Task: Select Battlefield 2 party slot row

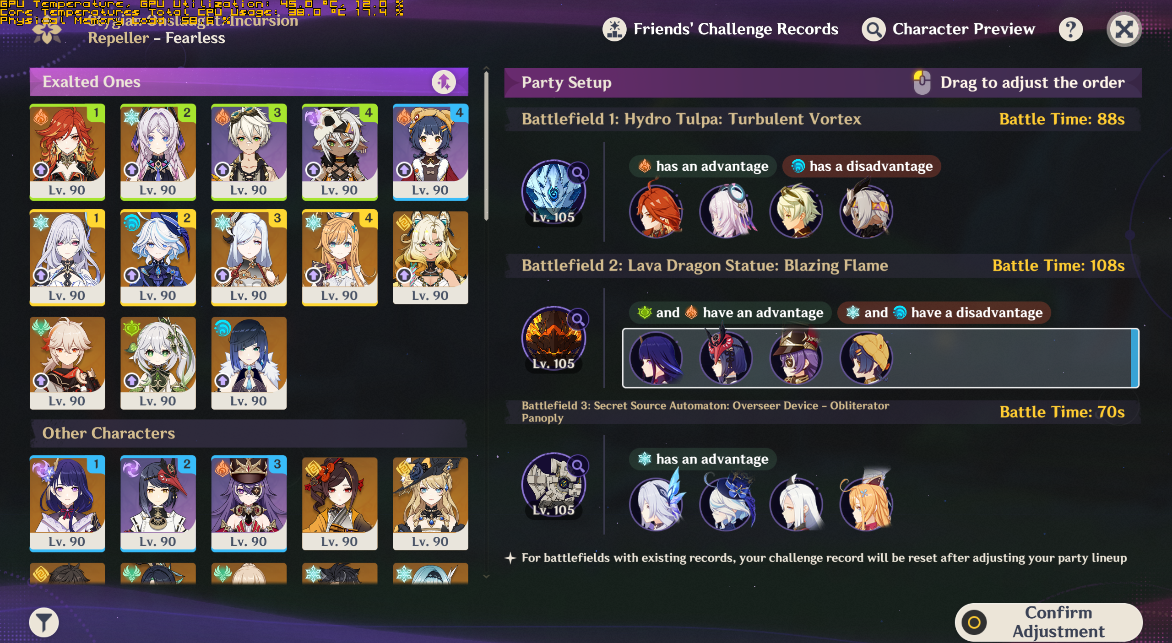Action: pyautogui.click(x=880, y=358)
